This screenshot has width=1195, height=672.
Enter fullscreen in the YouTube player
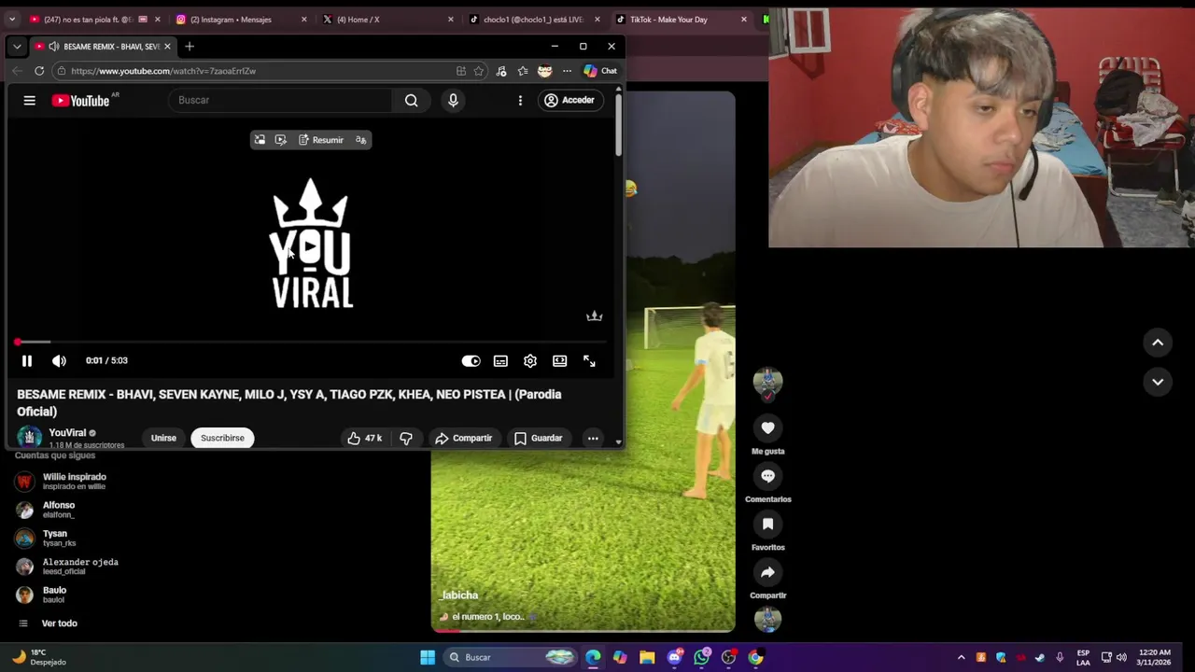pyautogui.click(x=589, y=361)
